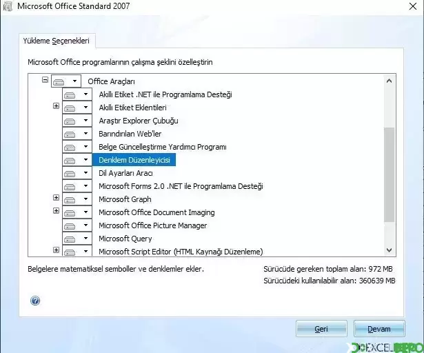
Task: Open install dropdown for Denklem Düzenleyicisi
Action: [77, 160]
